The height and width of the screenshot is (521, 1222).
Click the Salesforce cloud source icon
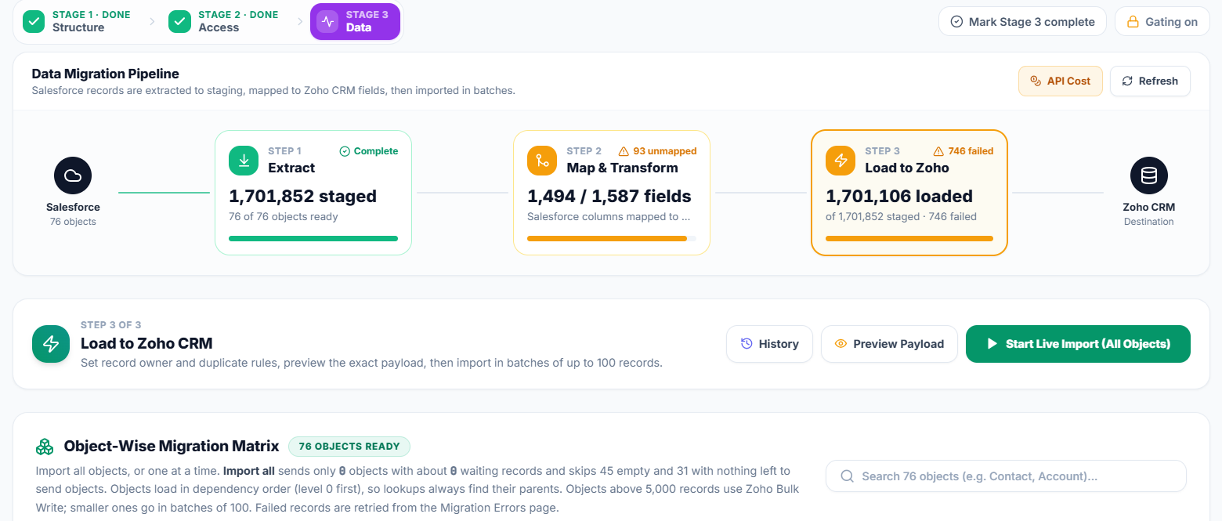[73, 175]
